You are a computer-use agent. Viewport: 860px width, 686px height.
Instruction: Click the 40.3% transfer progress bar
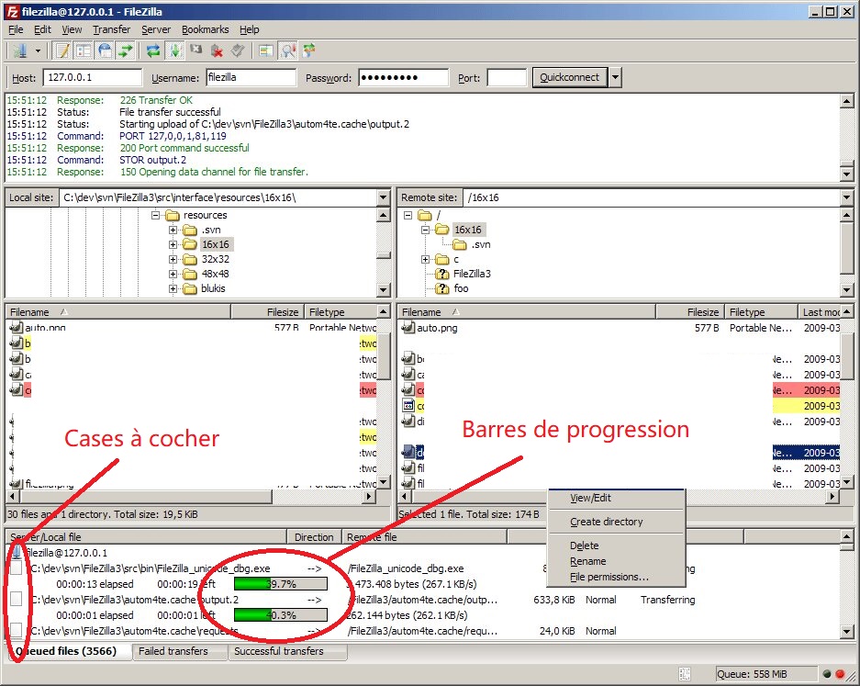tap(281, 615)
